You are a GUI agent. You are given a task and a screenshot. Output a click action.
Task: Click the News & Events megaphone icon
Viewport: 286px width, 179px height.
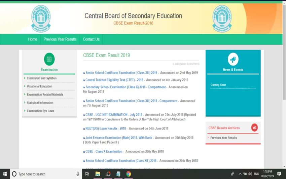coord(233,59)
